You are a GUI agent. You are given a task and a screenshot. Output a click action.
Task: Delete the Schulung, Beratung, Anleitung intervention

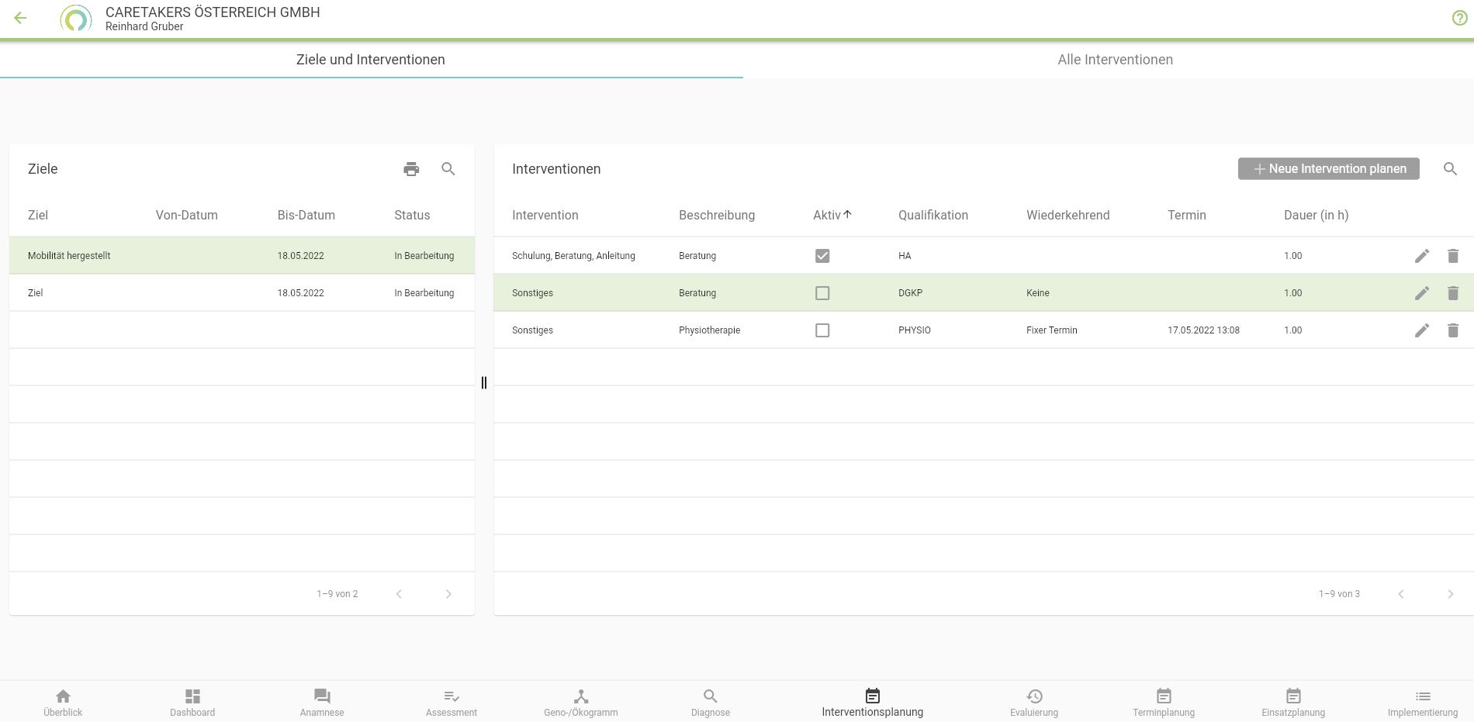tap(1453, 256)
